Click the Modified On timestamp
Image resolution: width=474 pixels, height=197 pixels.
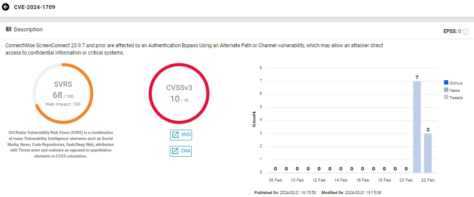click(x=351, y=192)
